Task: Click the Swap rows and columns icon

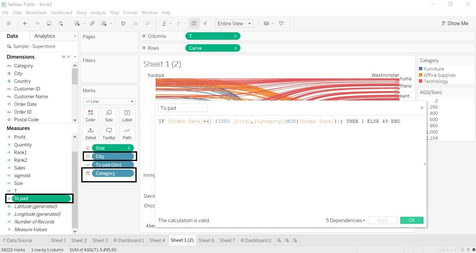Action: [x=123, y=24]
